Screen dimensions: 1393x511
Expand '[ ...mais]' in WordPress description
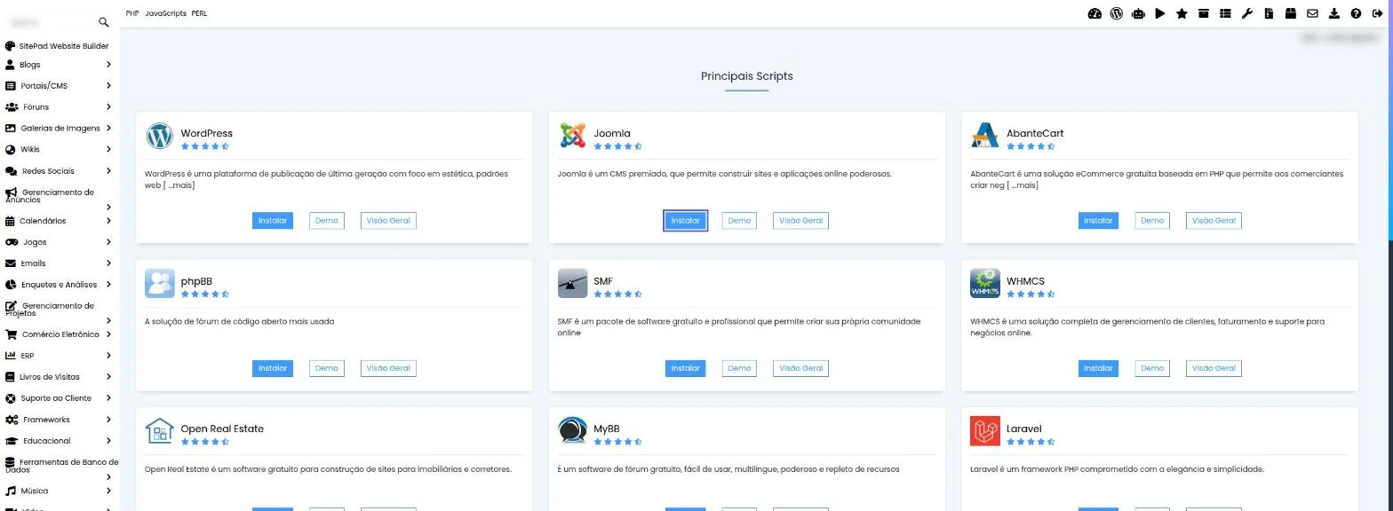(x=179, y=185)
